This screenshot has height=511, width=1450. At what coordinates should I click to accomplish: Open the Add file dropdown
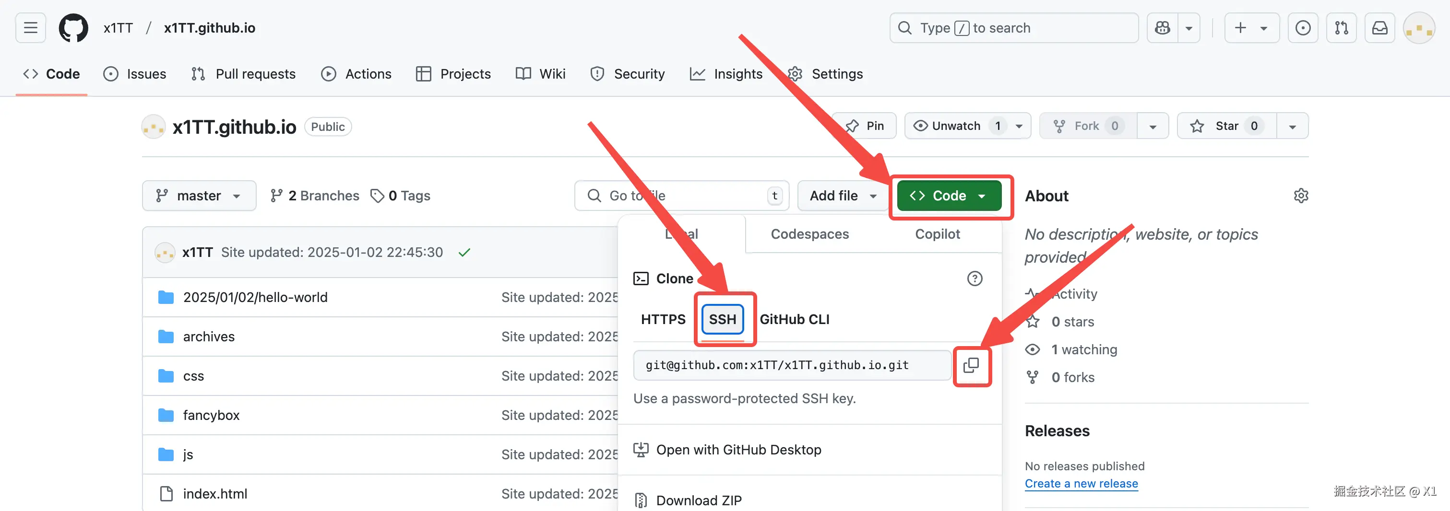point(843,196)
